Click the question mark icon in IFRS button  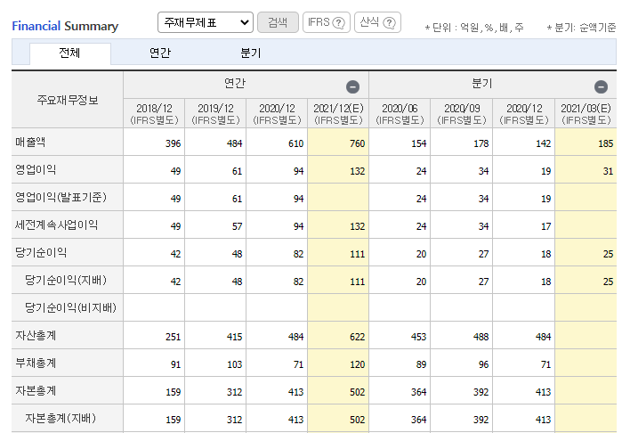point(338,23)
